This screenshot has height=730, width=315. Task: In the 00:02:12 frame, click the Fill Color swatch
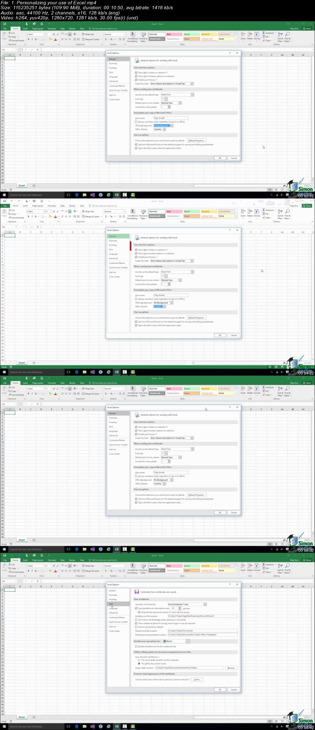click(50, 39)
